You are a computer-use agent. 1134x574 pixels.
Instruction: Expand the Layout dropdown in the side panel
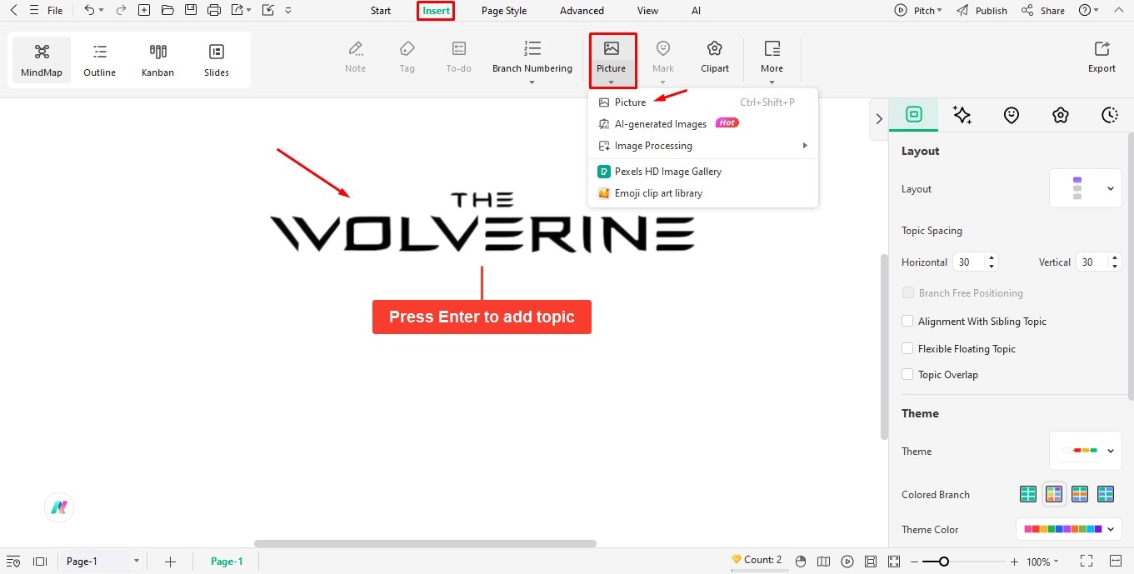click(x=1085, y=189)
